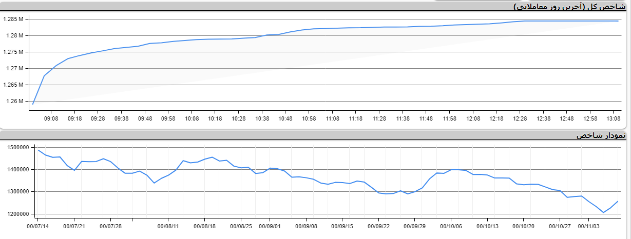Select the 09:08 time label on intraday chart
This screenshot has width=631, height=239.
pos(51,118)
